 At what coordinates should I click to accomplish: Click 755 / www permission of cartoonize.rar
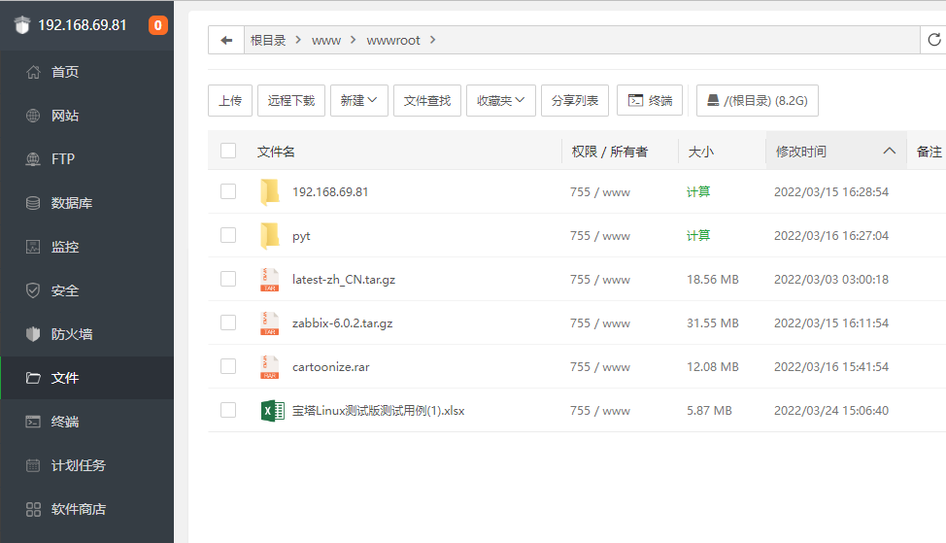(599, 367)
